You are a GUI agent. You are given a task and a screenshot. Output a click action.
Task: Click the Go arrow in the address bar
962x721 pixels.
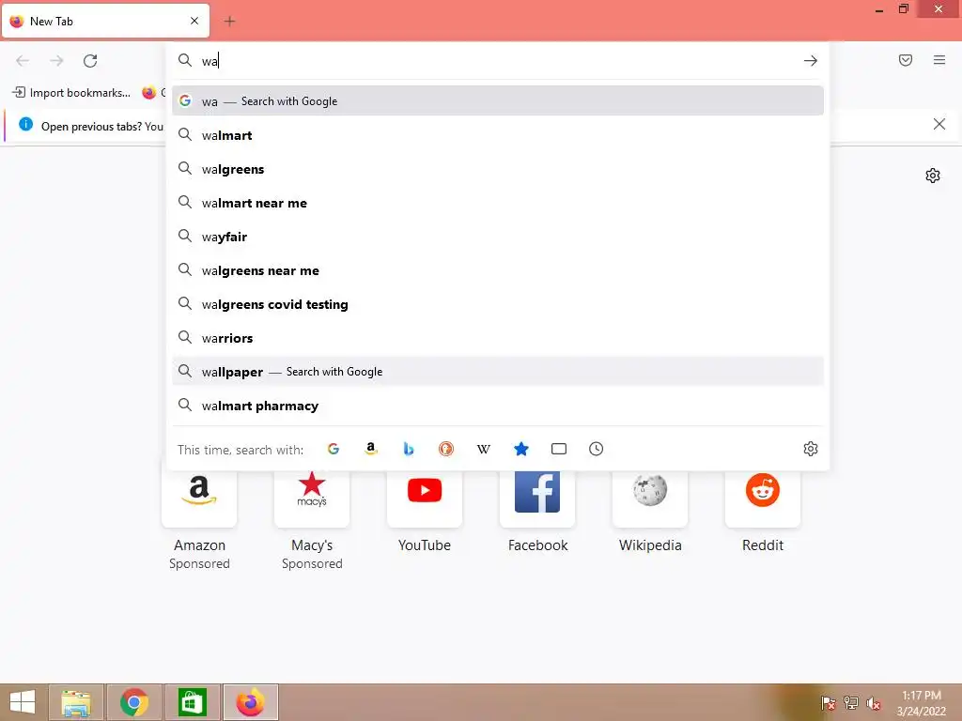811,61
